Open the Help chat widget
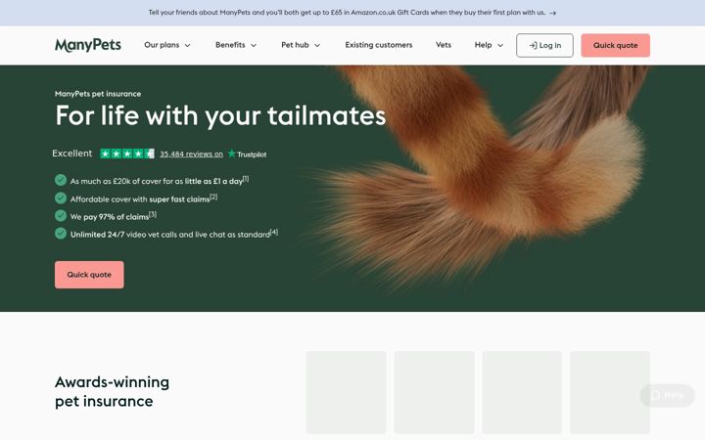 667,395
